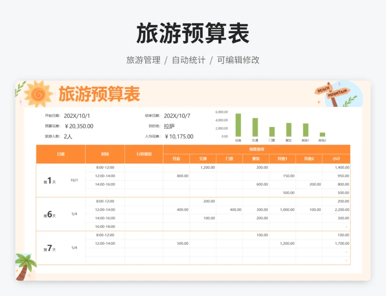This screenshot has height=296, width=386.
Task: Select the destination value 拉萨
Action: (x=169, y=126)
